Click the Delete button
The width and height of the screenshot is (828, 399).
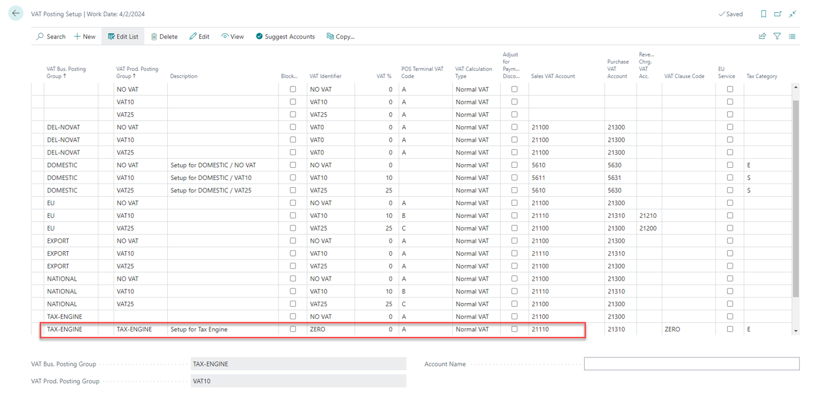(164, 36)
